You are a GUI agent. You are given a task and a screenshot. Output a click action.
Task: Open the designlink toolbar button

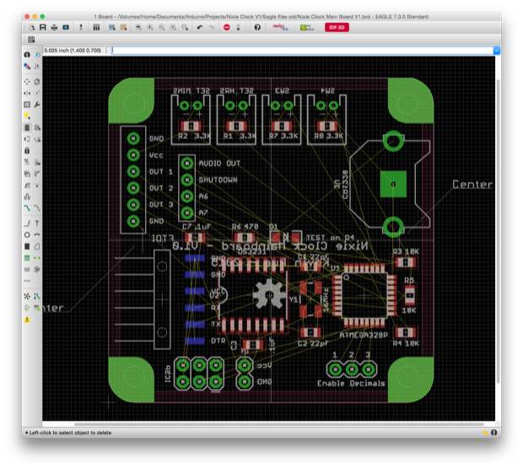pyautogui.click(x=280, y=27)
